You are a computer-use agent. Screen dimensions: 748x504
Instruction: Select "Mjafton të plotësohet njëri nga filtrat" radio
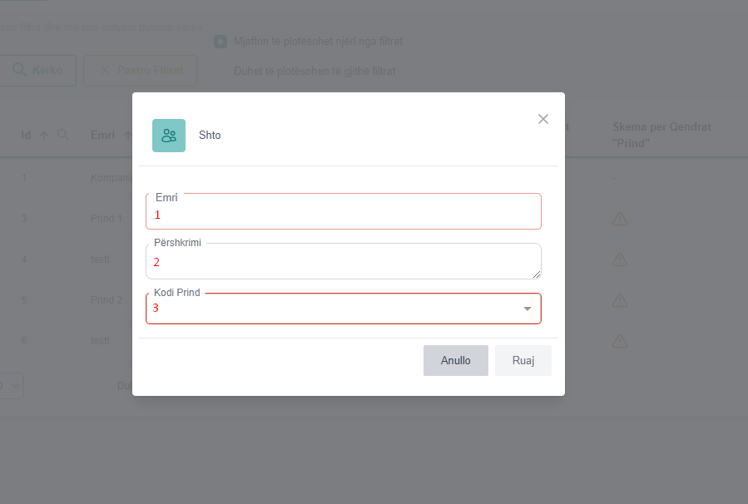pyautogui.click(x=220, y=42)
